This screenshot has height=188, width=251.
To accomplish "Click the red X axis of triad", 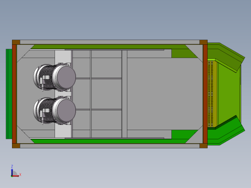I will [15, 176].
